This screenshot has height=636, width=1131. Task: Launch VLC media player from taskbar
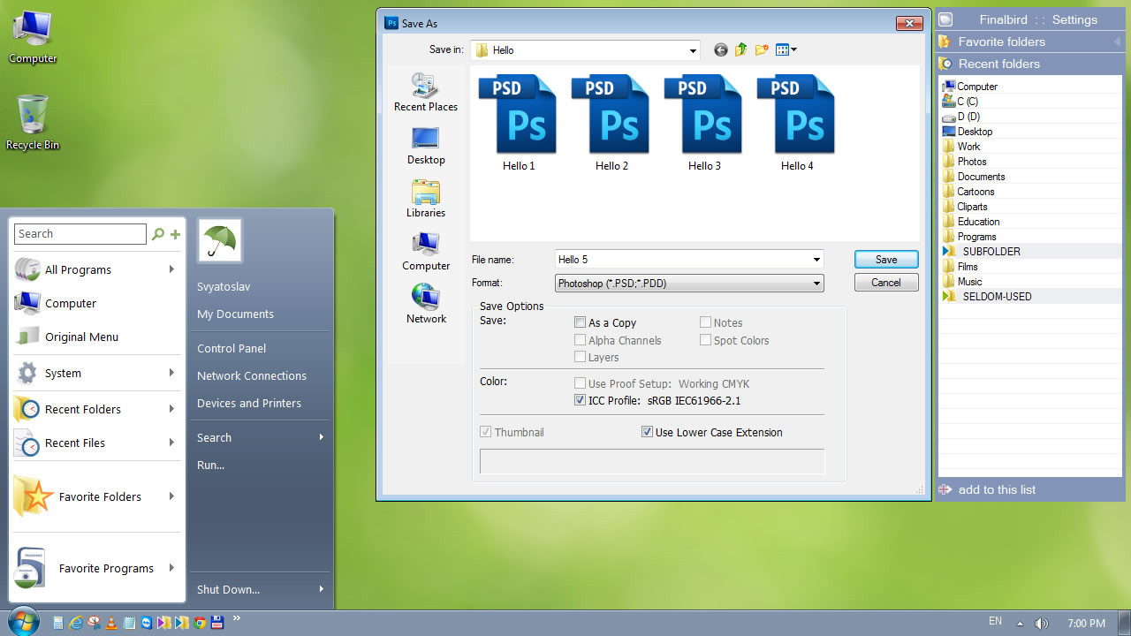pyautogui.click(x=111, y=623)
